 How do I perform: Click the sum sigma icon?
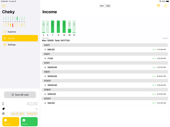[x=3, y=104]
